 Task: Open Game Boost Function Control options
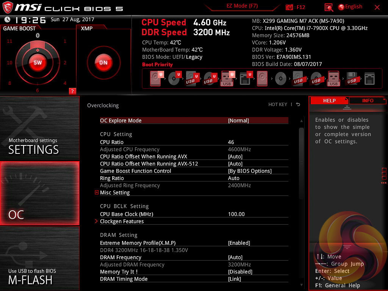pyautogui.click(x=250, y=171)
